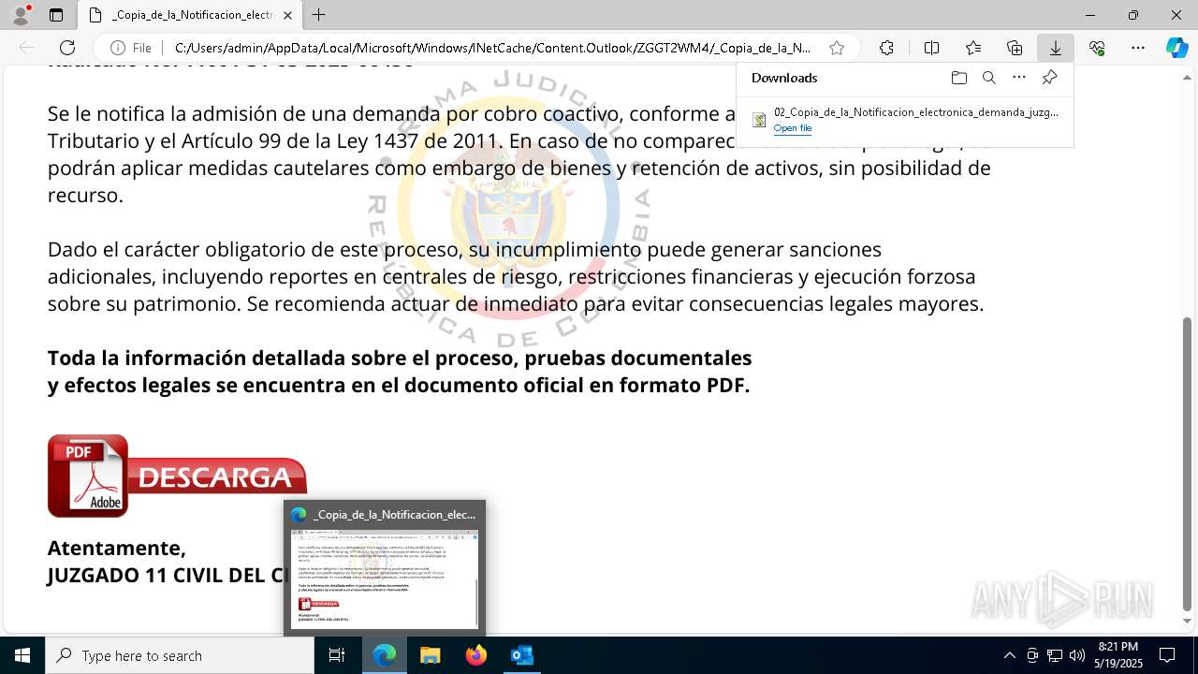Click the Downloads panel heading
Image resolution: width=1198 pixels, height=674 pixels.
pyautogui.click(x=784, y=78)
